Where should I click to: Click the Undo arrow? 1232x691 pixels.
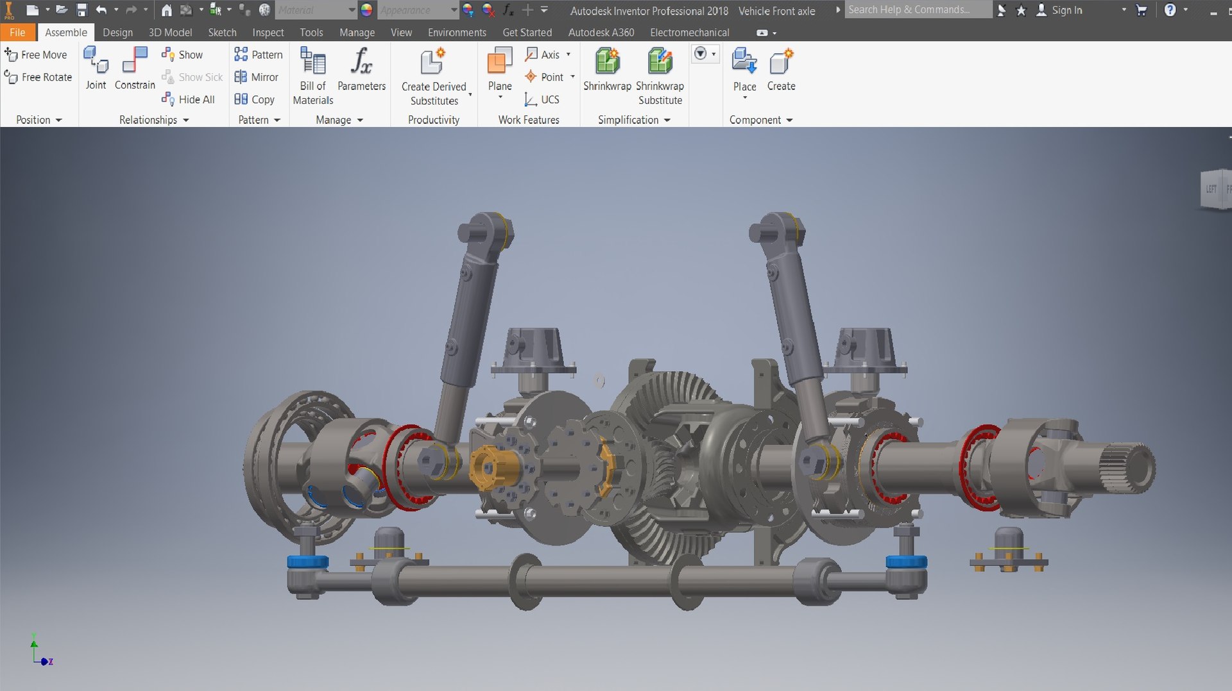coord(101,10)
